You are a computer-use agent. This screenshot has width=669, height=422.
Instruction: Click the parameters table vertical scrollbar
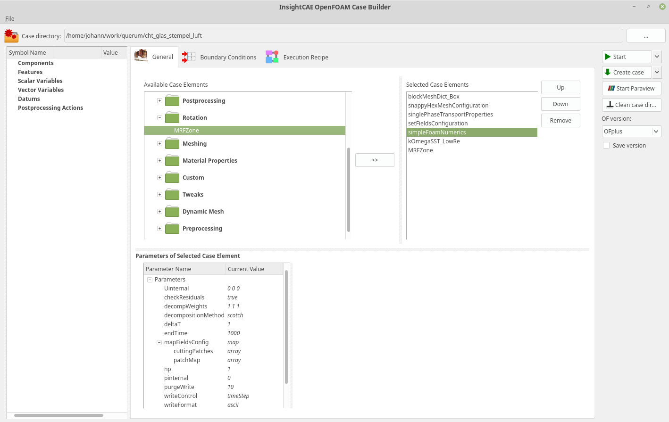tap(286, 327)
